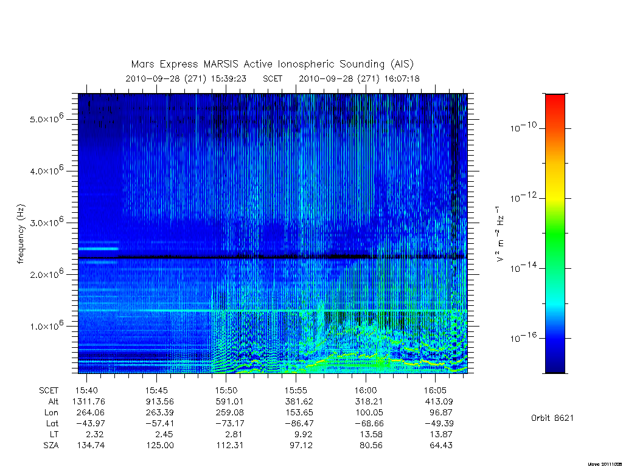This screenshot has width=623, height=467.
Task: Click the SZA value 97.12
Action: pos(301,446)
